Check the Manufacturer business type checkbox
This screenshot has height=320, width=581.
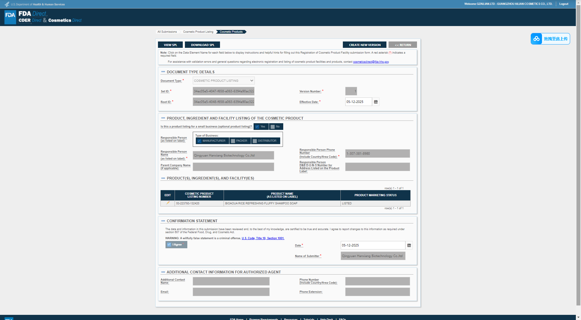point(199,141)
